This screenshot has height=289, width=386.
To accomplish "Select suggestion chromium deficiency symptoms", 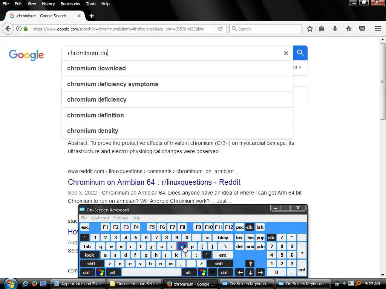I will tap(177, 84).
